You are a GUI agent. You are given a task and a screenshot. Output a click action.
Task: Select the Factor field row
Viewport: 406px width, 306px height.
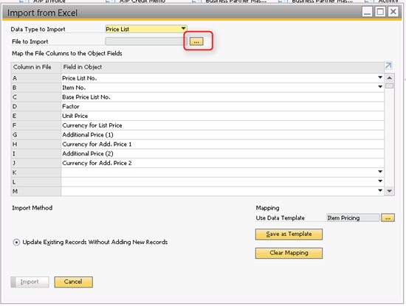click(222, 107)
